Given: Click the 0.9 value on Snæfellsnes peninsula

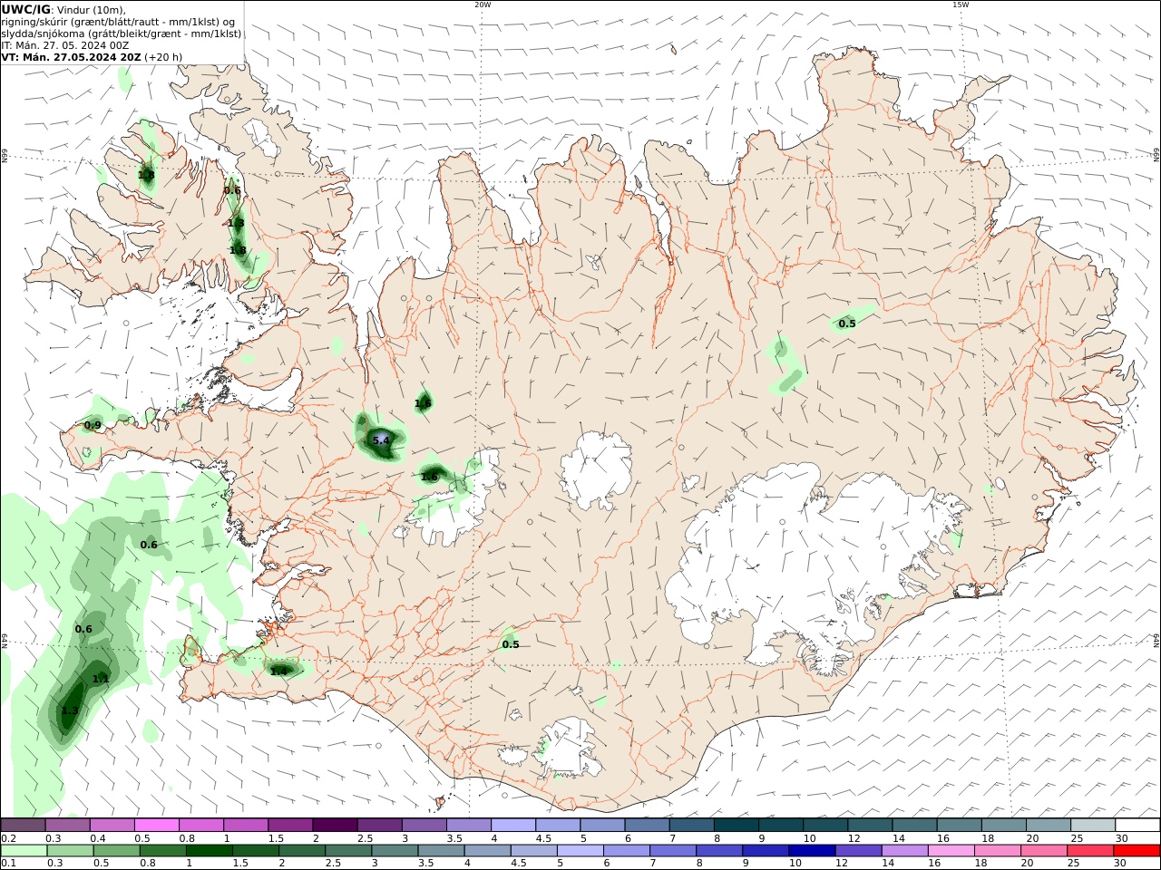Looking at the screenshot, I should click(x=93, y=425).
